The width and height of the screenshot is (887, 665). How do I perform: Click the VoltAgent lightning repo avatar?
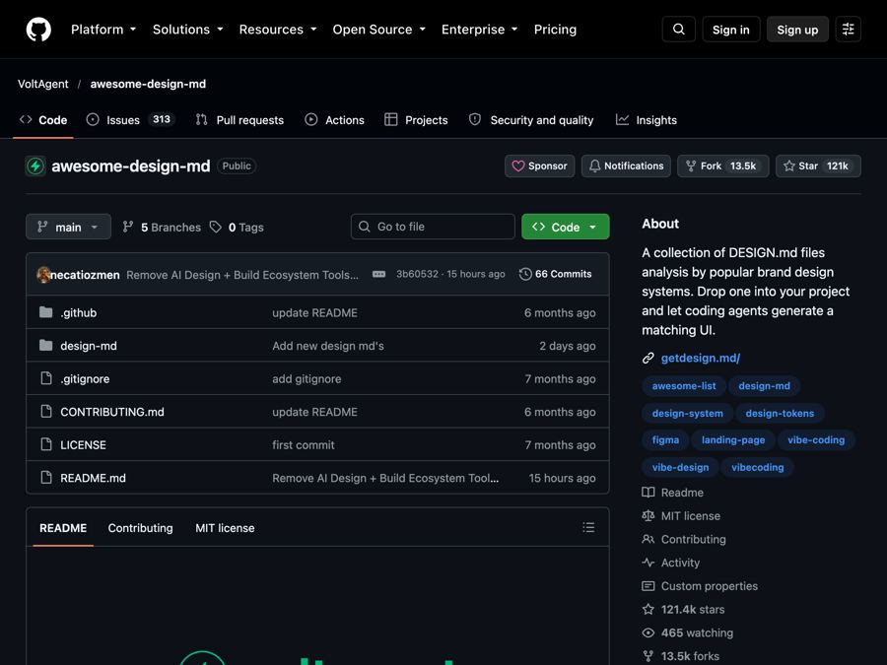click(35, 166)
